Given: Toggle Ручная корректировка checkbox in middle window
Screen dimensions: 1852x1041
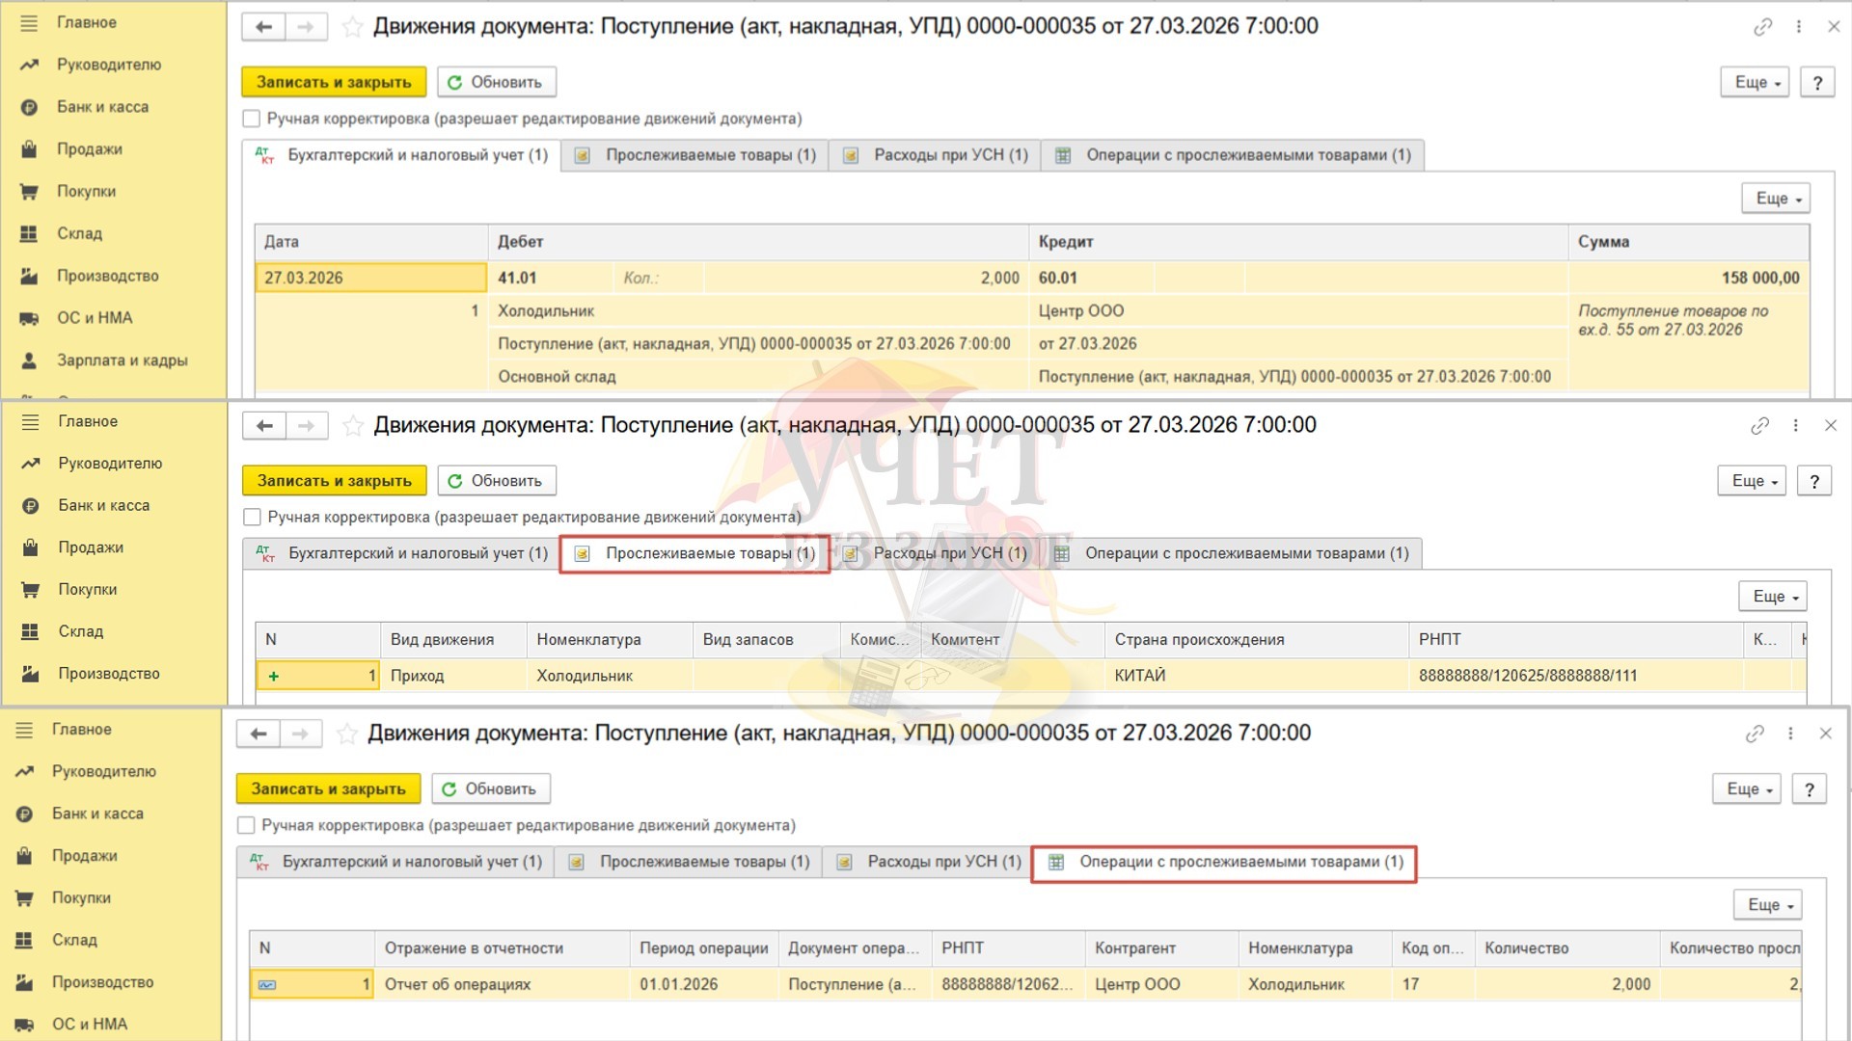Looking at the screenshot, I should tap(253, 517).
